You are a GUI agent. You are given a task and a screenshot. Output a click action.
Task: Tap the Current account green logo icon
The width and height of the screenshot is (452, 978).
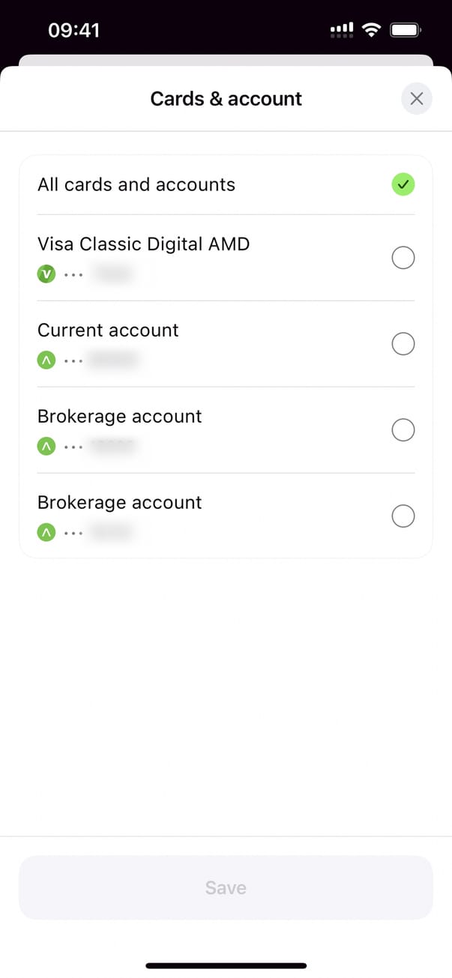coord(46,360)
